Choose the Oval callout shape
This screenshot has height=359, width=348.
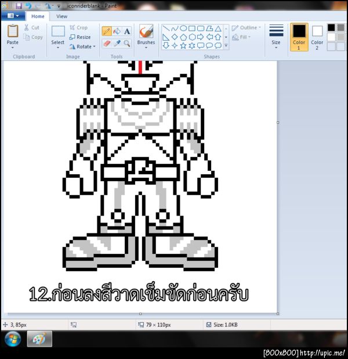[x=209, y=45]
